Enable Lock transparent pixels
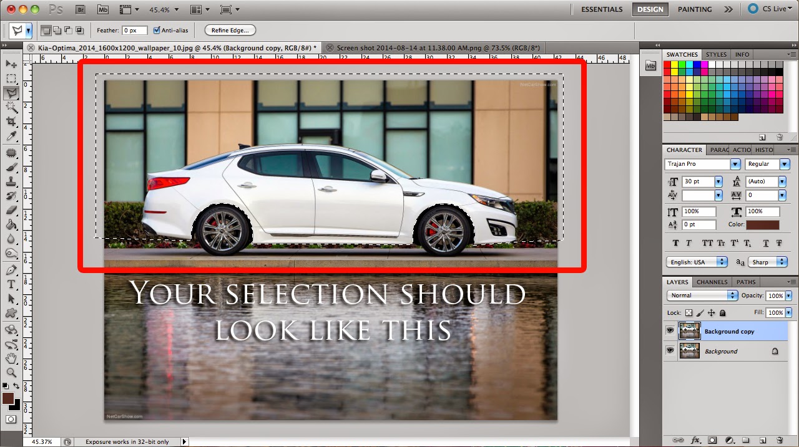 click(689, 313)
